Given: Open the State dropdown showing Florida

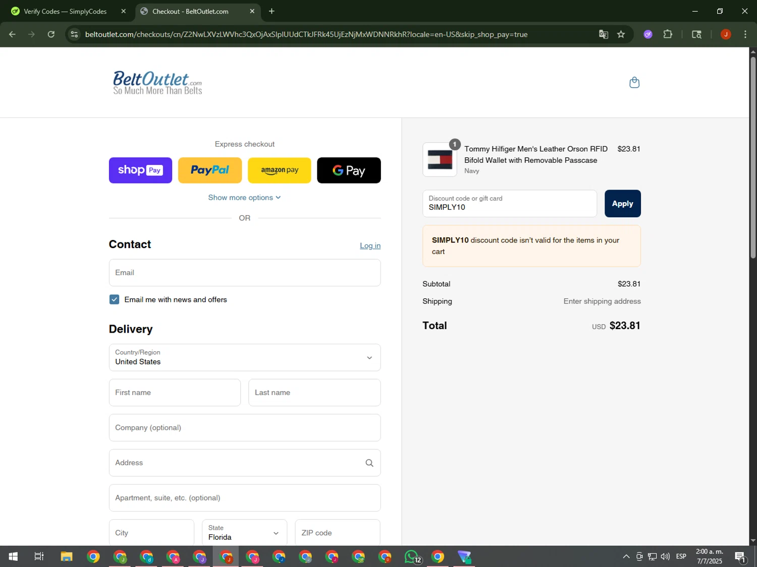Looking at the screenshot, I should pos(245,533).
